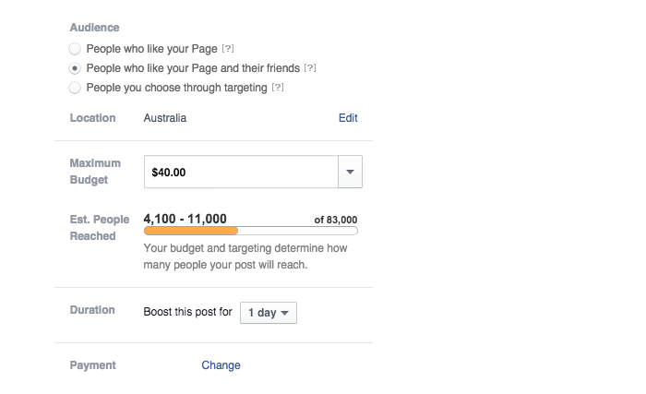Image resolution: width=646 pixels, height=394 pixels.
Task: Select People who like your Page radio
Action: 75,49
